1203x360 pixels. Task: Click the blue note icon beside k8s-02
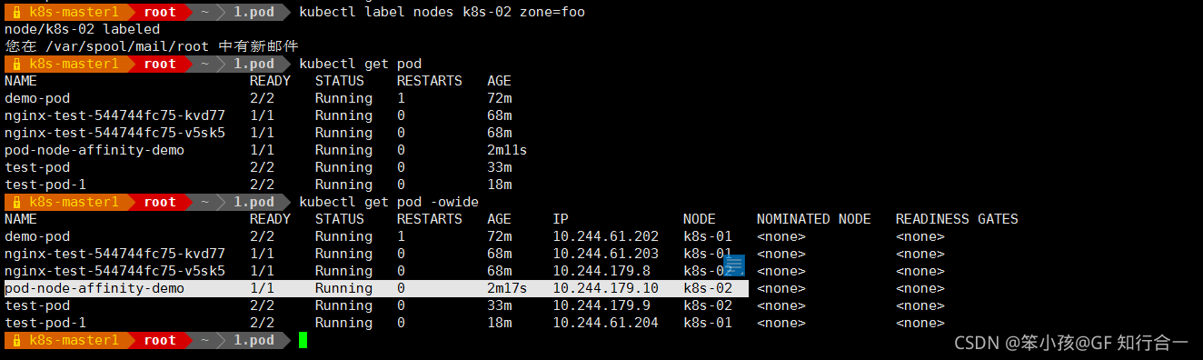(734, 265)
